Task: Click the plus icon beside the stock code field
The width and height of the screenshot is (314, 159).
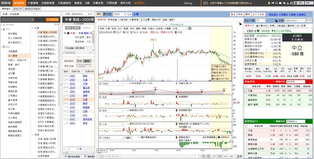Action: pyautogui.click(x=130, y=14)
